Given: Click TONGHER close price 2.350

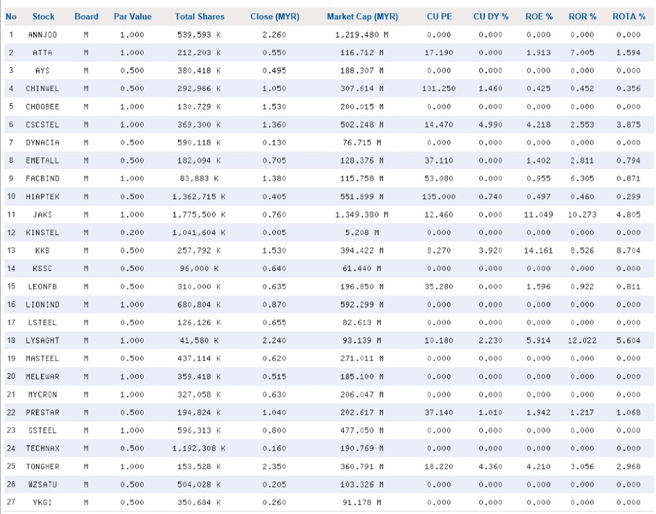Looking at the screenshot, I should 274,467.
